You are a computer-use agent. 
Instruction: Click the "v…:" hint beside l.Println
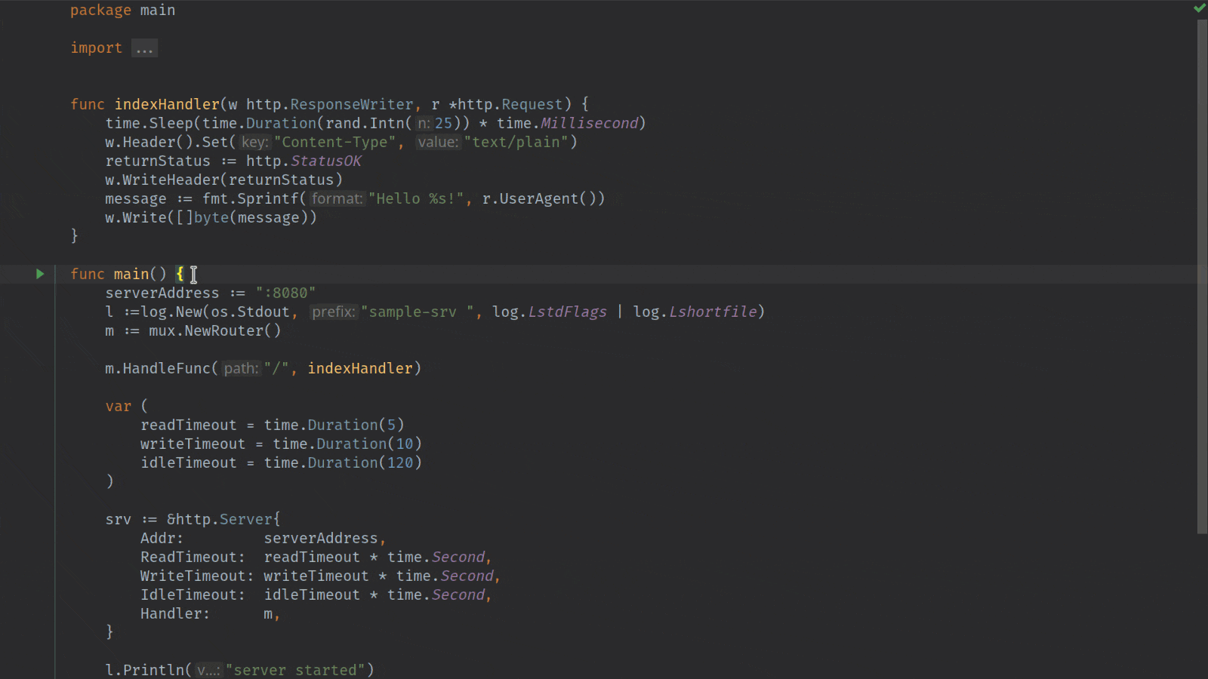click(x=208, y=670)
